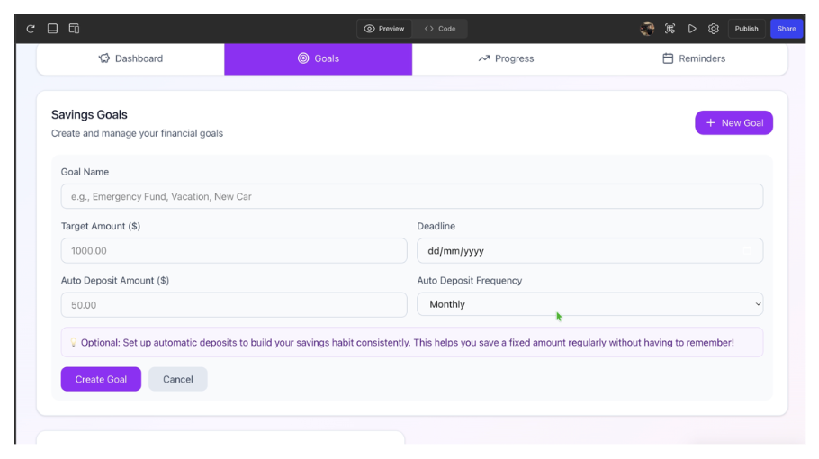The height and width of the screenshot is (459, 819).
Task: Go to the Progress tab
Action: click(x=506, y=58)
